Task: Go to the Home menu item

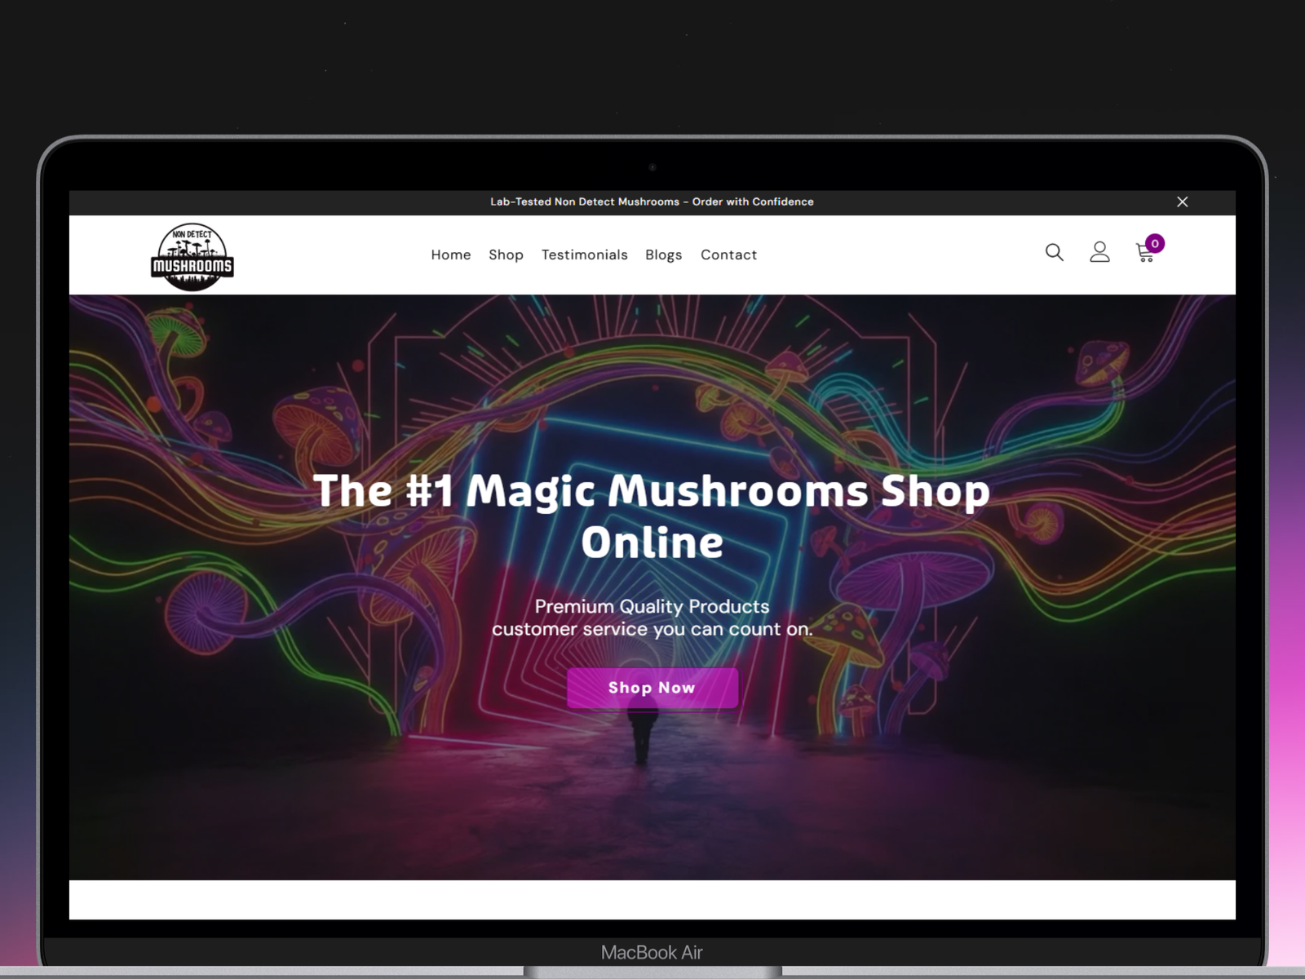Action: 451,255
